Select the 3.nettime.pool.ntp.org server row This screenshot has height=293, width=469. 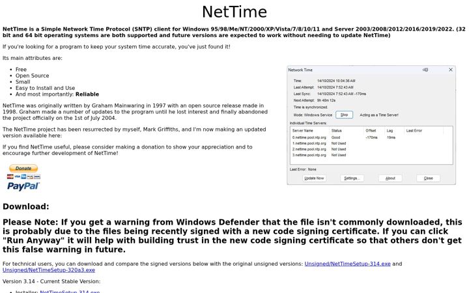[371, 155]
